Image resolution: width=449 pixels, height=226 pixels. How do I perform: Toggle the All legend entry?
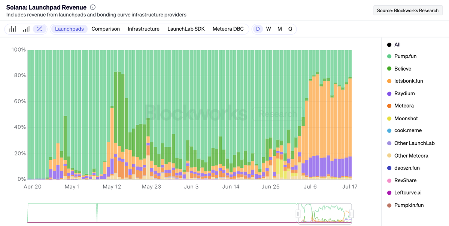394,44
